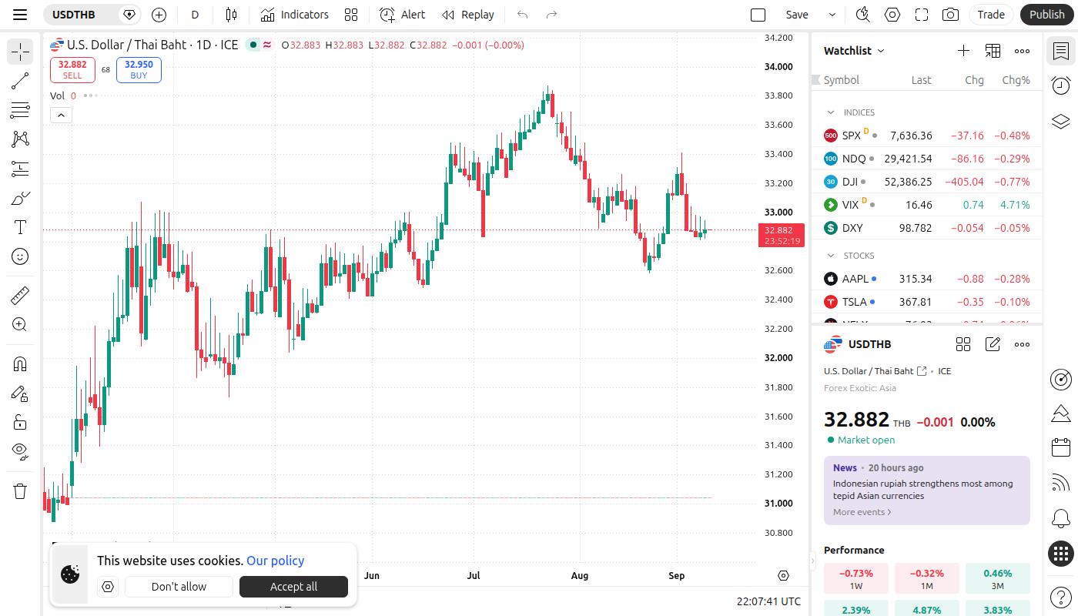Open the Object tree layers icon
The height and width of the screenshot is (616, 1078).
(x=1061, y=121)
